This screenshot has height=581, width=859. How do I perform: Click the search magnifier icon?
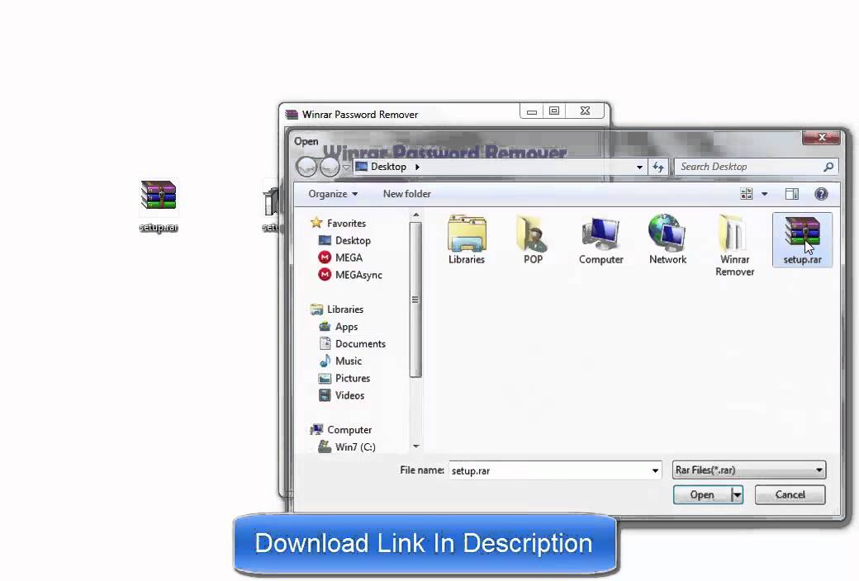(828, 167)
